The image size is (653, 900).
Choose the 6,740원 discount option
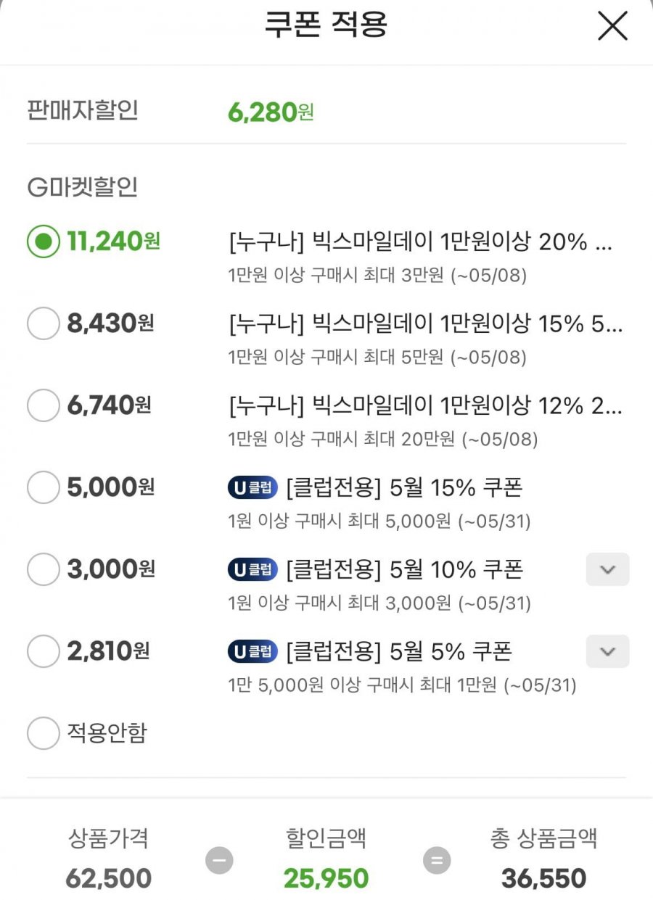43,405
